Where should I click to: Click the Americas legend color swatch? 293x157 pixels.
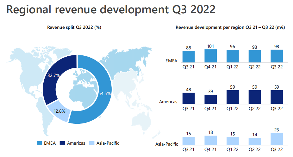pos(63,143)
